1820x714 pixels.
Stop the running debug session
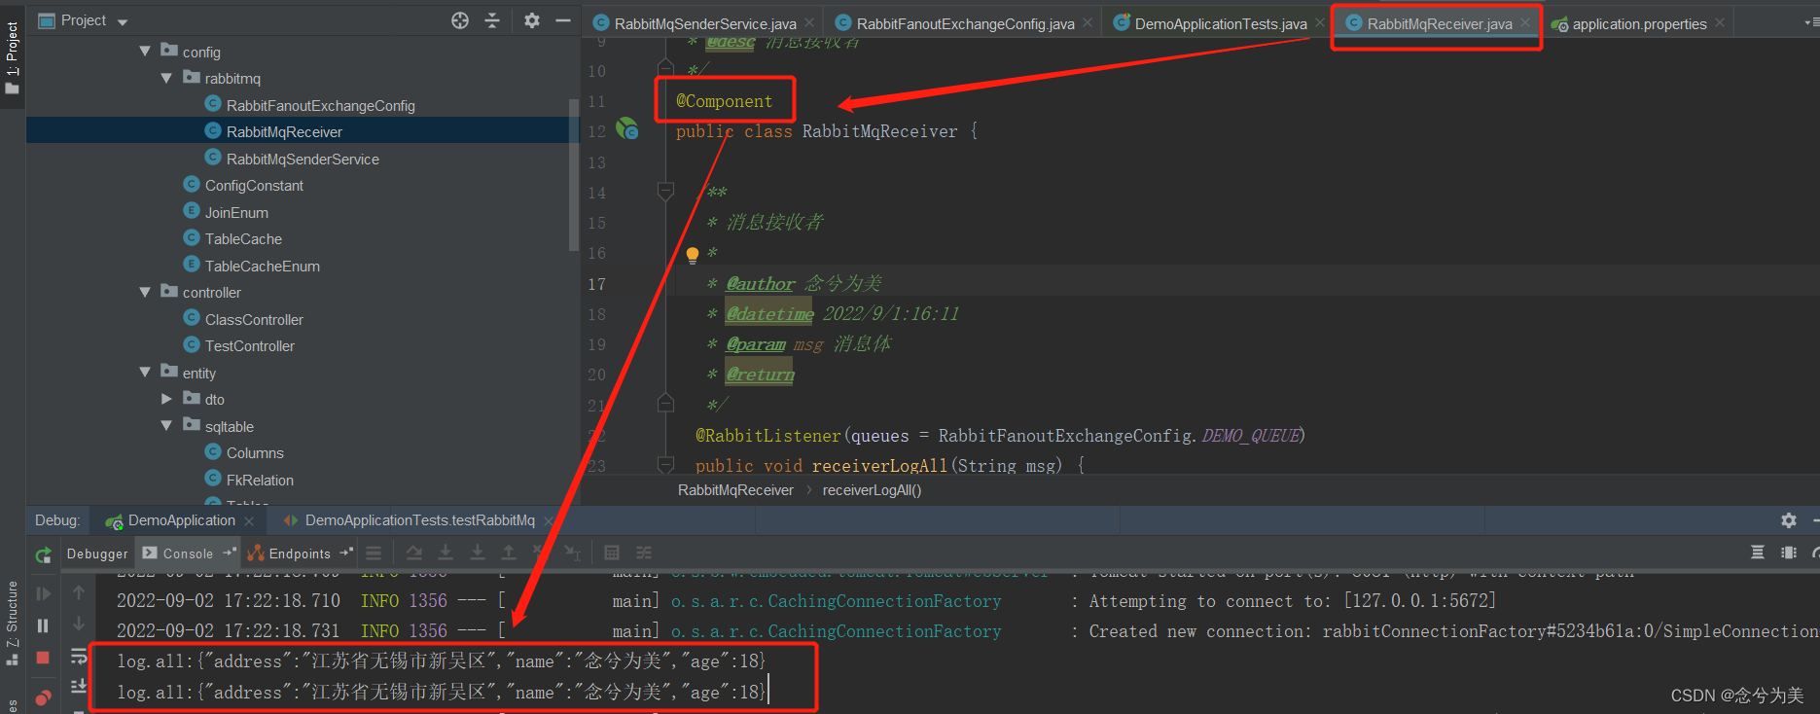[x=43, y=659]
